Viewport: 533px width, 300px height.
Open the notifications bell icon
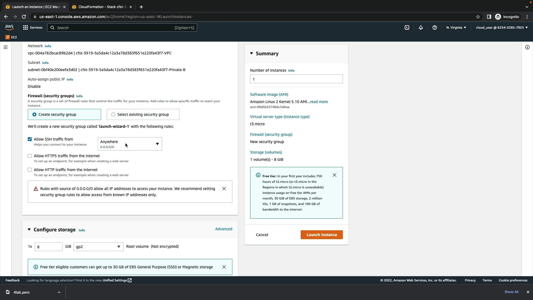point(421,27)
